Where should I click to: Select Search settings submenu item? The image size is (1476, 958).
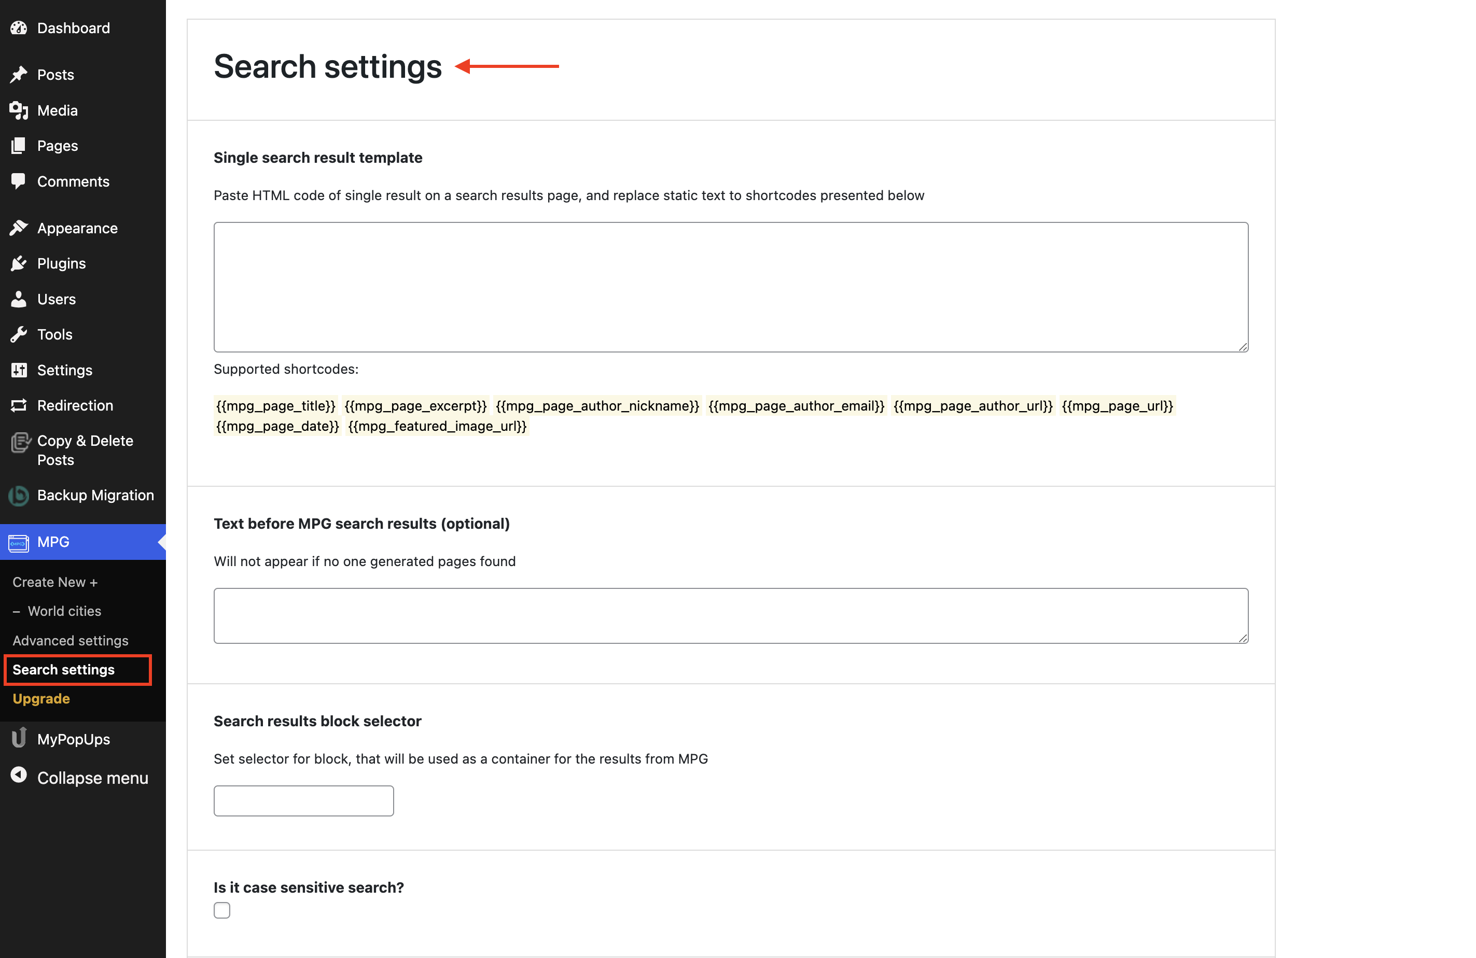(x=63, y=670)
